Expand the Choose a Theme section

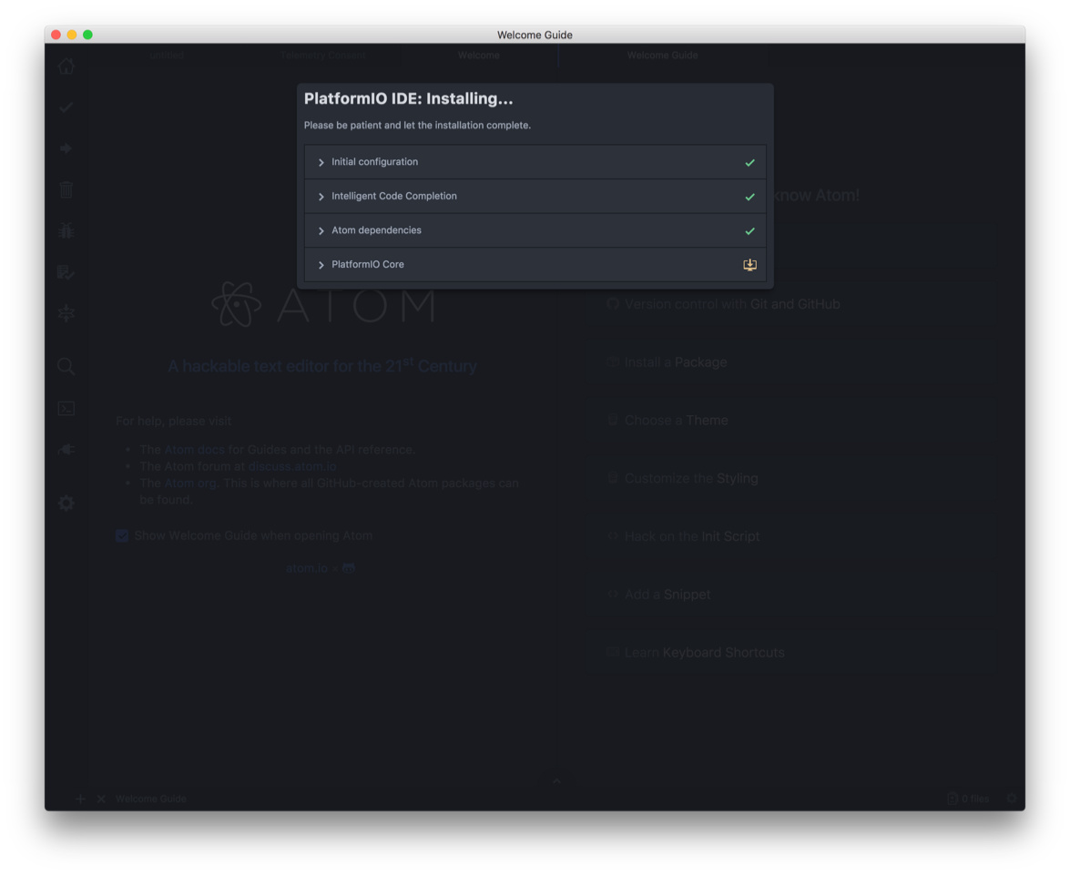[791, 421]
